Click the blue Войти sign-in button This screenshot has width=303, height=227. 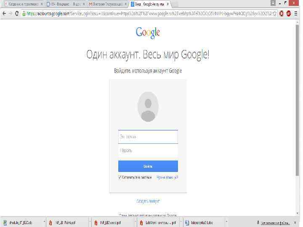point(148,166)
